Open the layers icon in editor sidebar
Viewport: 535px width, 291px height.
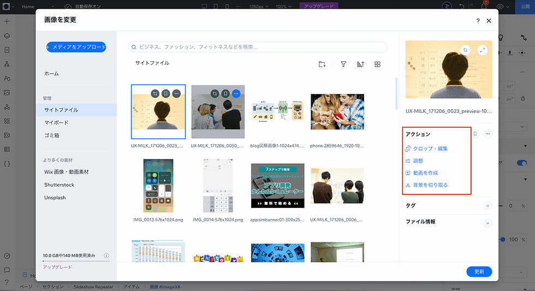pyautogui.click(x=7, y=36)
